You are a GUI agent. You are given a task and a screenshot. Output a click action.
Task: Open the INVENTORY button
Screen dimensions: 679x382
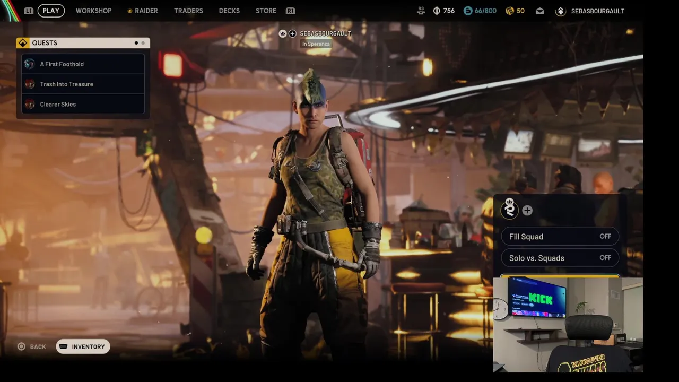tap(83, 347)
